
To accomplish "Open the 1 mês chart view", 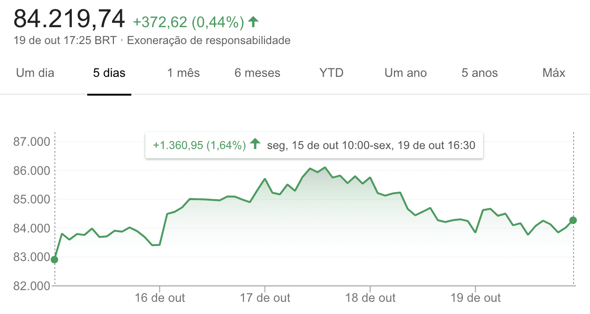I will pos(183,73).
